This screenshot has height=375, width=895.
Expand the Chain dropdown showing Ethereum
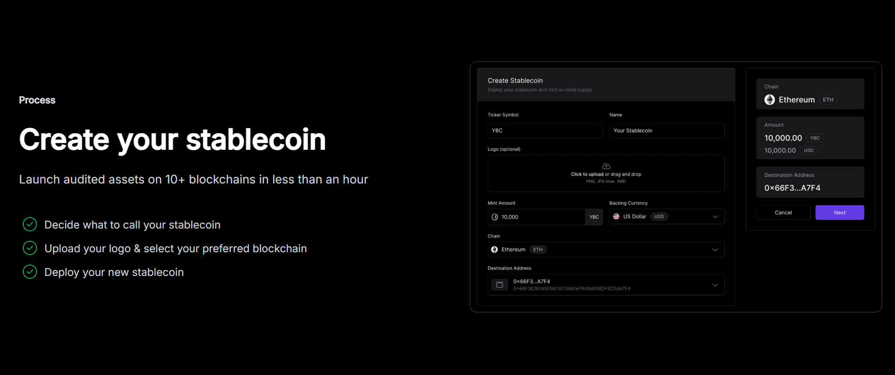pos(715,249)
